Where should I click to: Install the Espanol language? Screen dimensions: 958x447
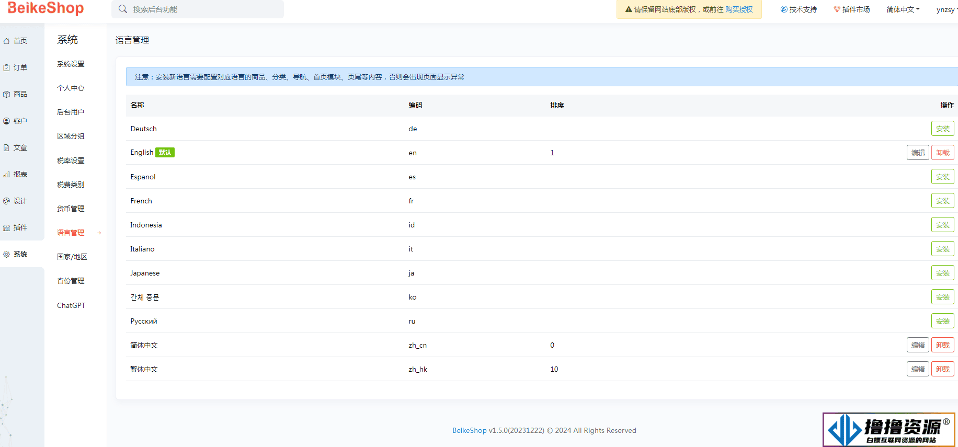click(x=943, y=177)
